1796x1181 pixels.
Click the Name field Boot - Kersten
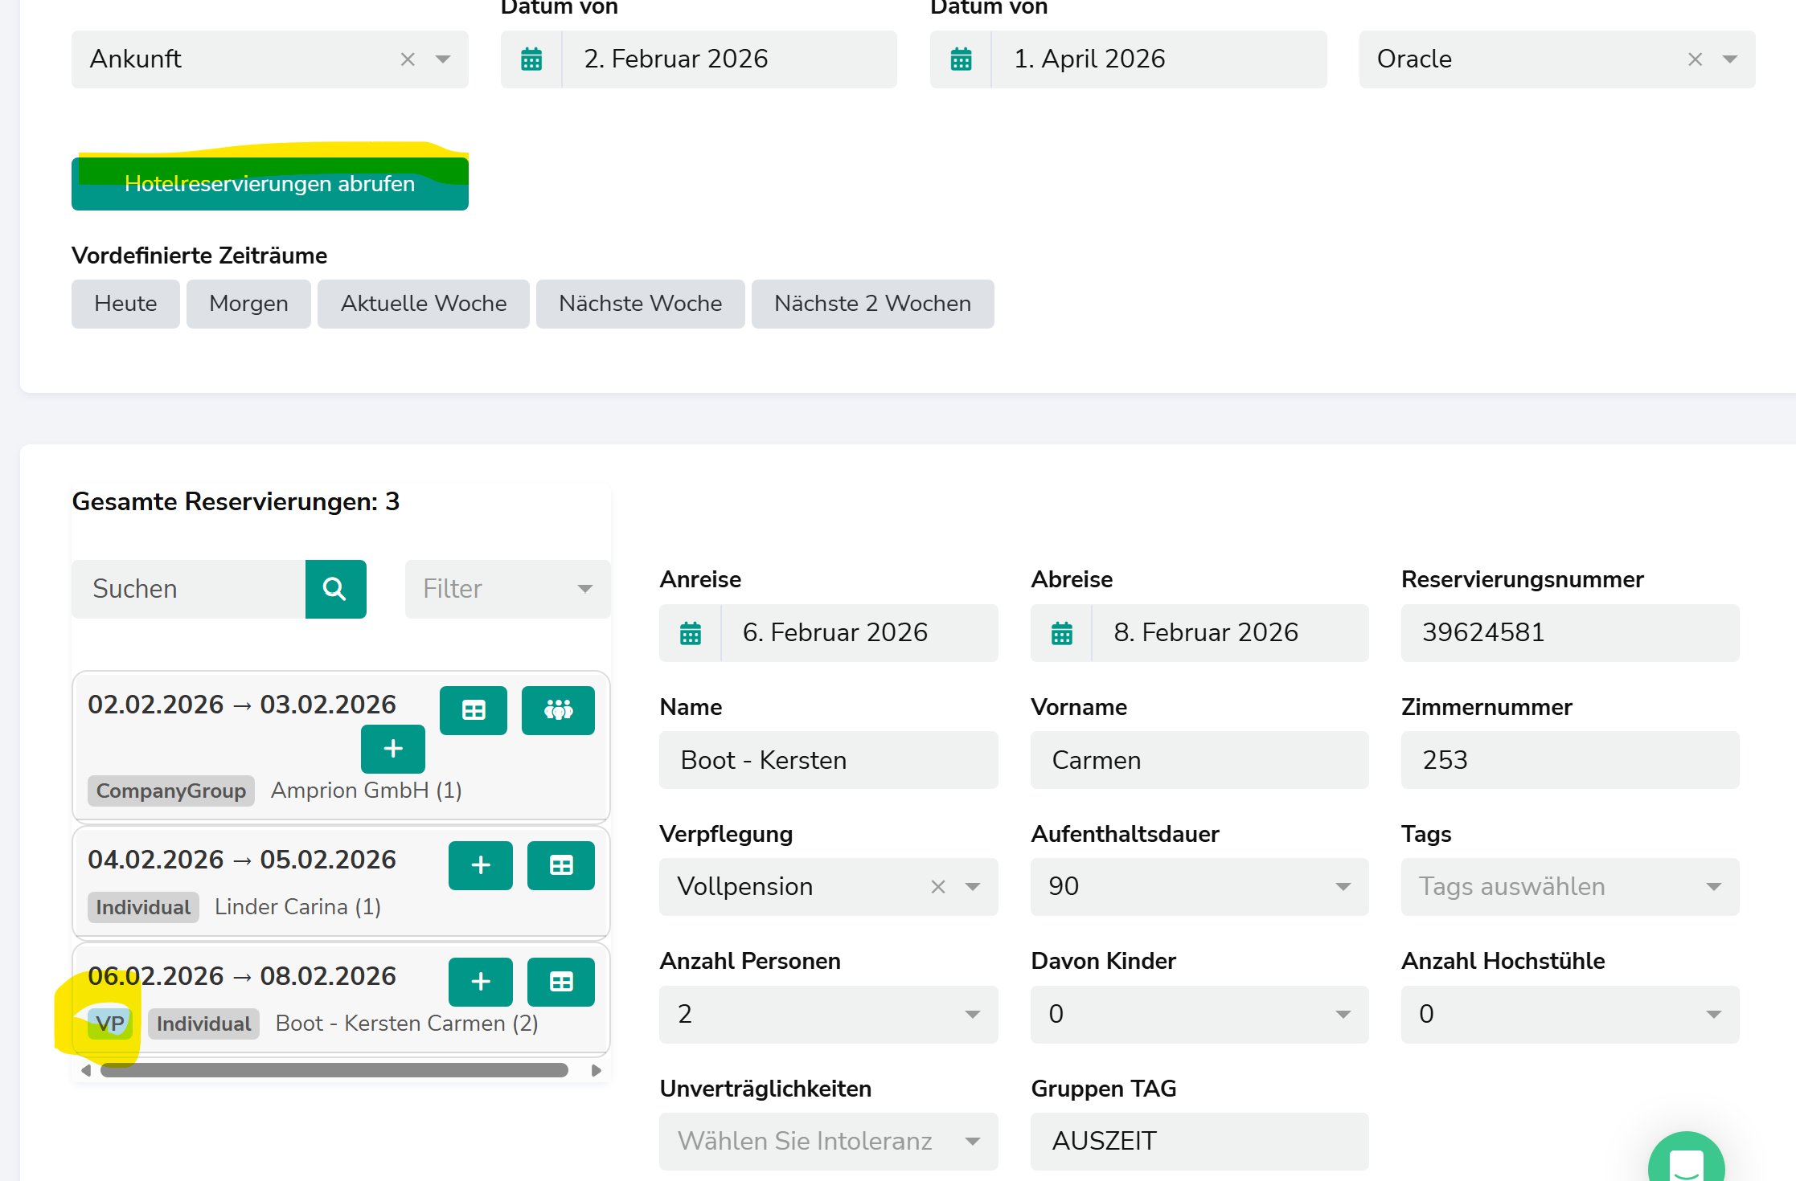(x=829, y=760)
